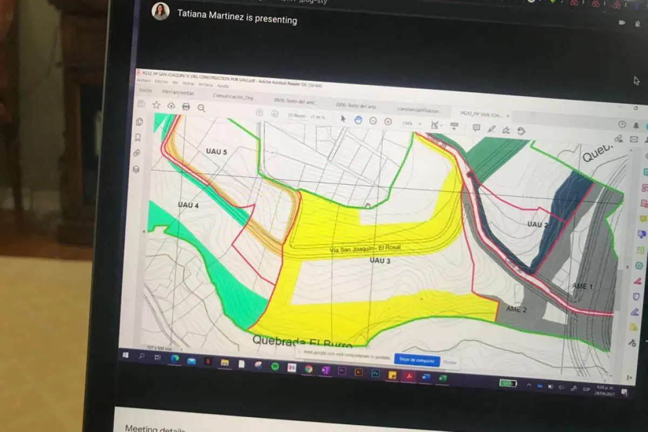Viewport: 648px width, 432px height.
Task: Open the Comunicación_Org document tab
Action: click(x=233, y=97)
